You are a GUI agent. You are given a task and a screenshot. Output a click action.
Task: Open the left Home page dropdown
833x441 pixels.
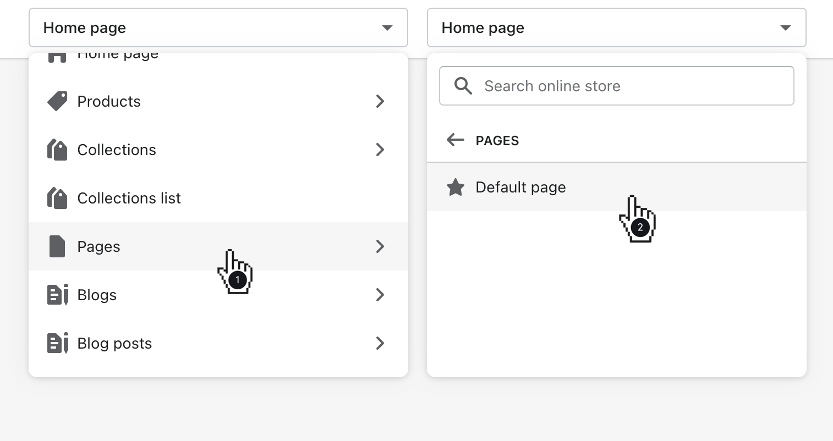218,27
